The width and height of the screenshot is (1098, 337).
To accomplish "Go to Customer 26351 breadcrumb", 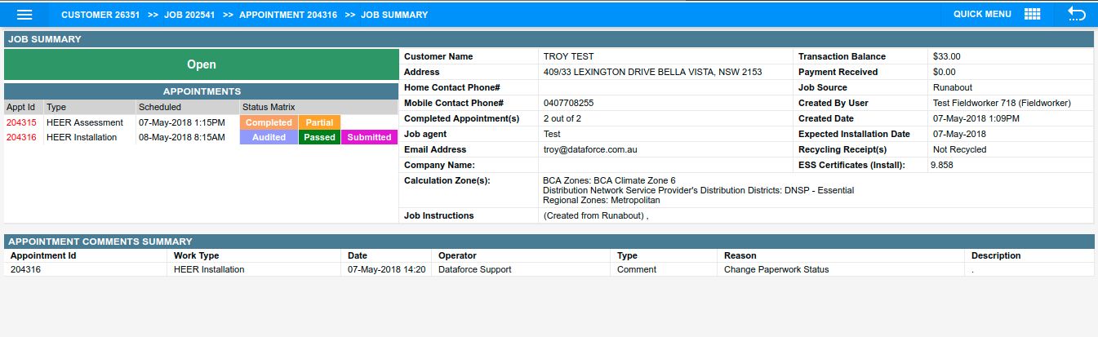I will click(100, 15).
